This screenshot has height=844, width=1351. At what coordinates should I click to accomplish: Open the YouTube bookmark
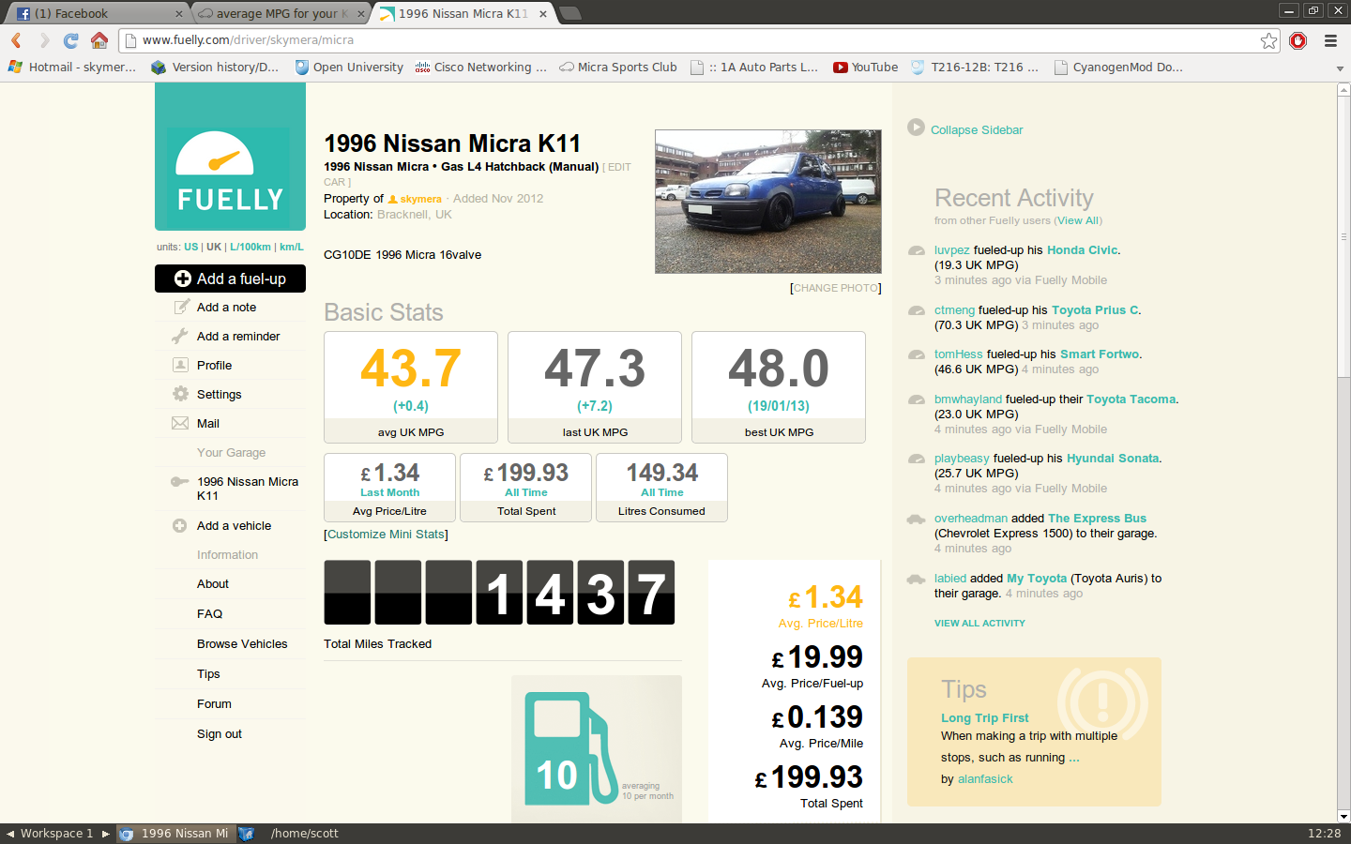(x=866, y=68)
